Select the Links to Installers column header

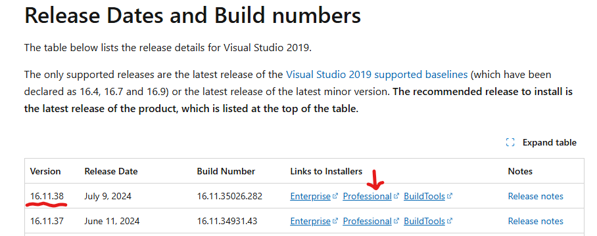(326, 172)
